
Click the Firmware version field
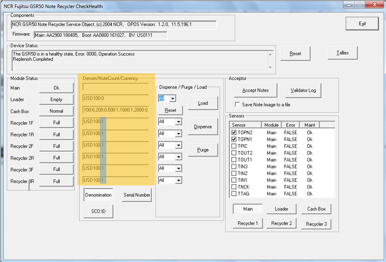(100, 35)
